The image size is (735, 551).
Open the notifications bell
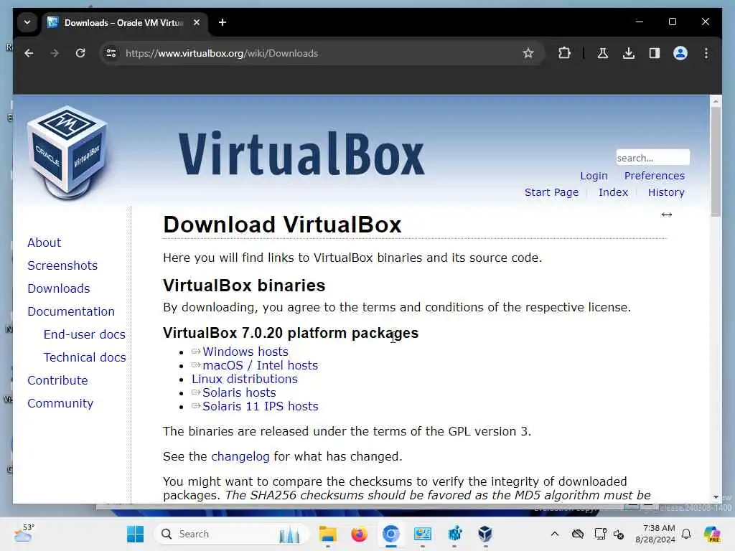(686, 534)
